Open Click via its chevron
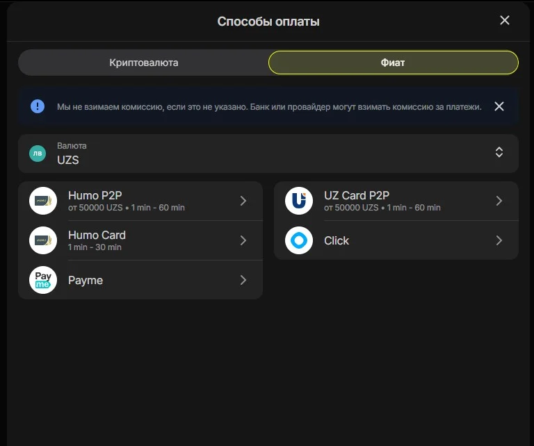Viewport: 534px width, 446px height. (x=499, y=240)
